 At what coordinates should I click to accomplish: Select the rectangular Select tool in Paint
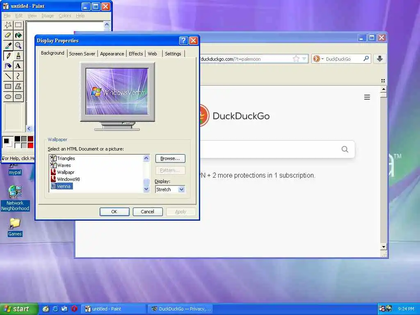18,25
